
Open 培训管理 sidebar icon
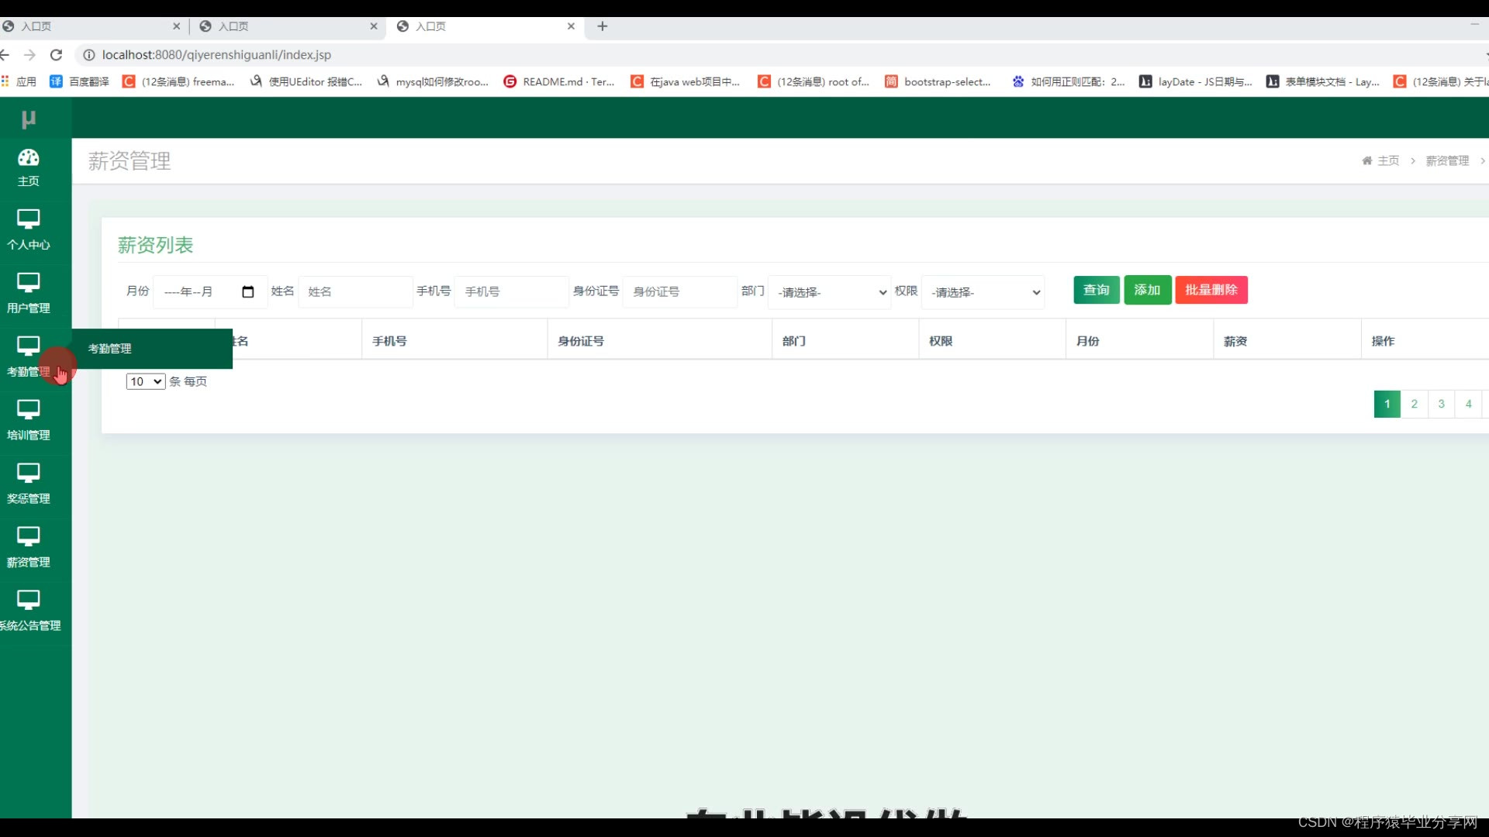(x=29, y=411)
